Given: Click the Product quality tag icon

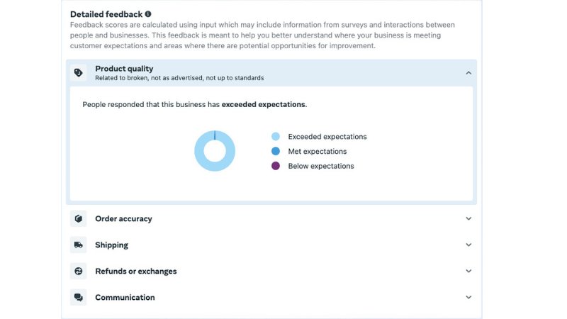Looking at the screenshot, I should (79, 72).
